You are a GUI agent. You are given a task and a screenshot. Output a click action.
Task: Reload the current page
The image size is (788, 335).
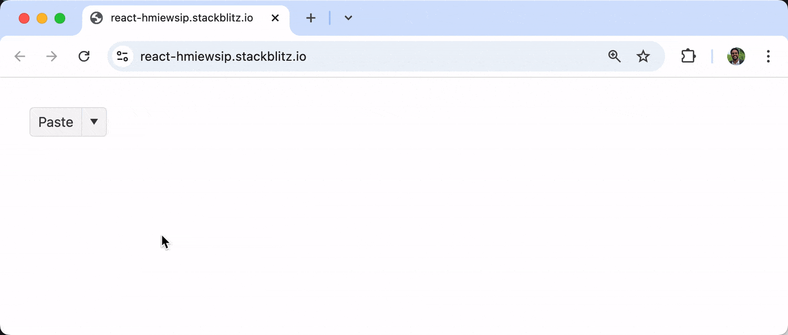click(x=84, y=56)
